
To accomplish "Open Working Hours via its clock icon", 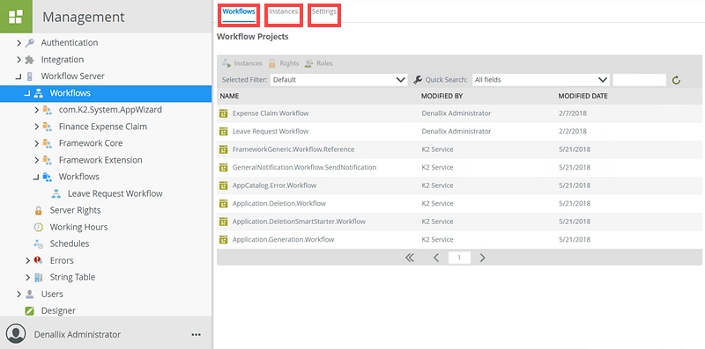I will [x=38, y=227].
